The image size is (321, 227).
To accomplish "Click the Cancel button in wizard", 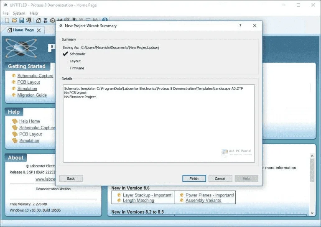I will pyautogui.click(x=220, y=179).
